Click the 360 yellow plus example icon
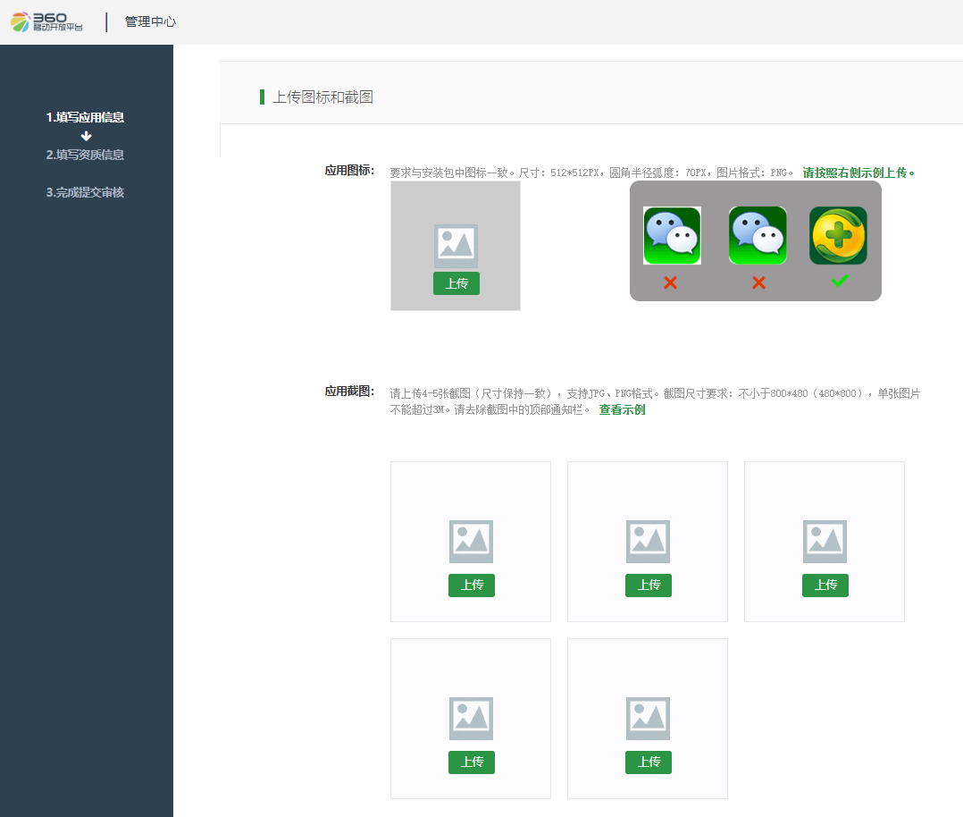This screenshot has width=963, height=817. point(838,235)
